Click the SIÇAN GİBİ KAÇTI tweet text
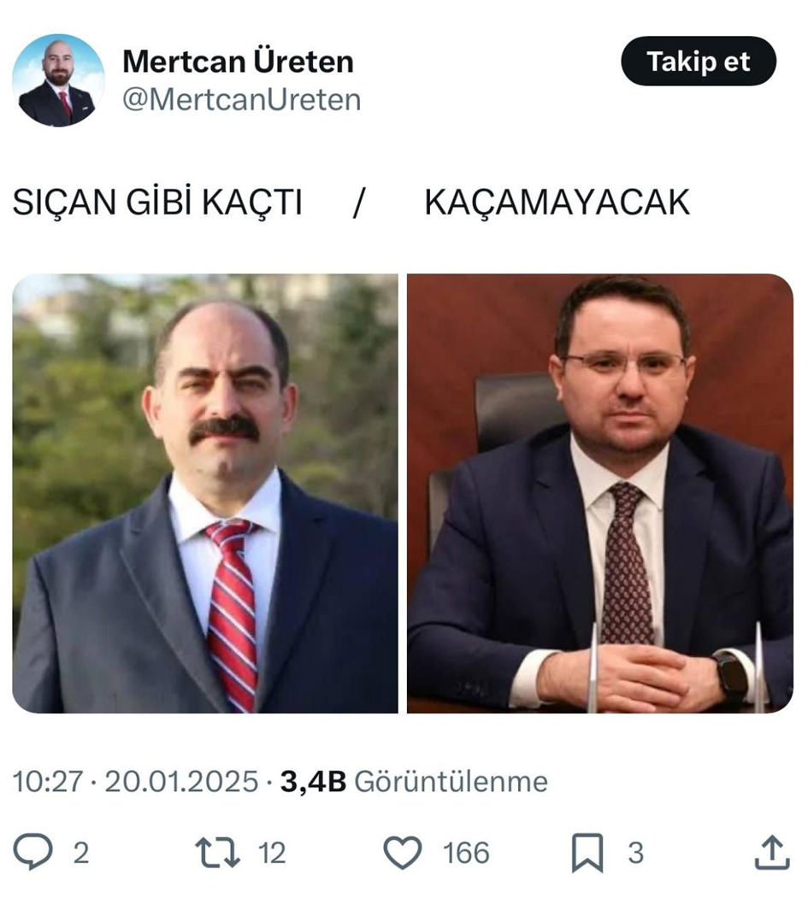The width and height of the screenshot is (808, 910). coord(157,202)
